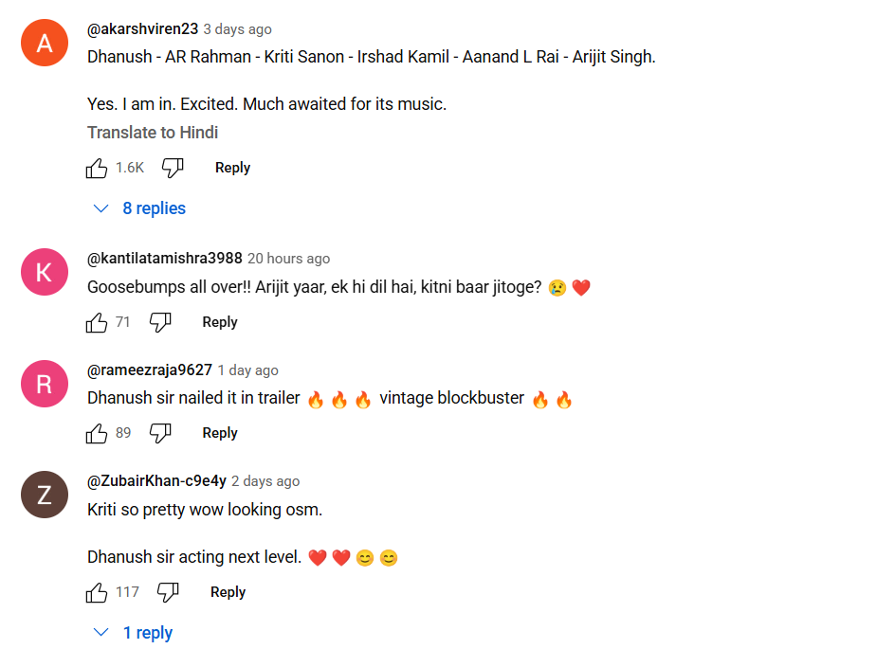895x667 pixels.
Task: Open the pink 'K' profile avatar
Action: pos(44,272)
